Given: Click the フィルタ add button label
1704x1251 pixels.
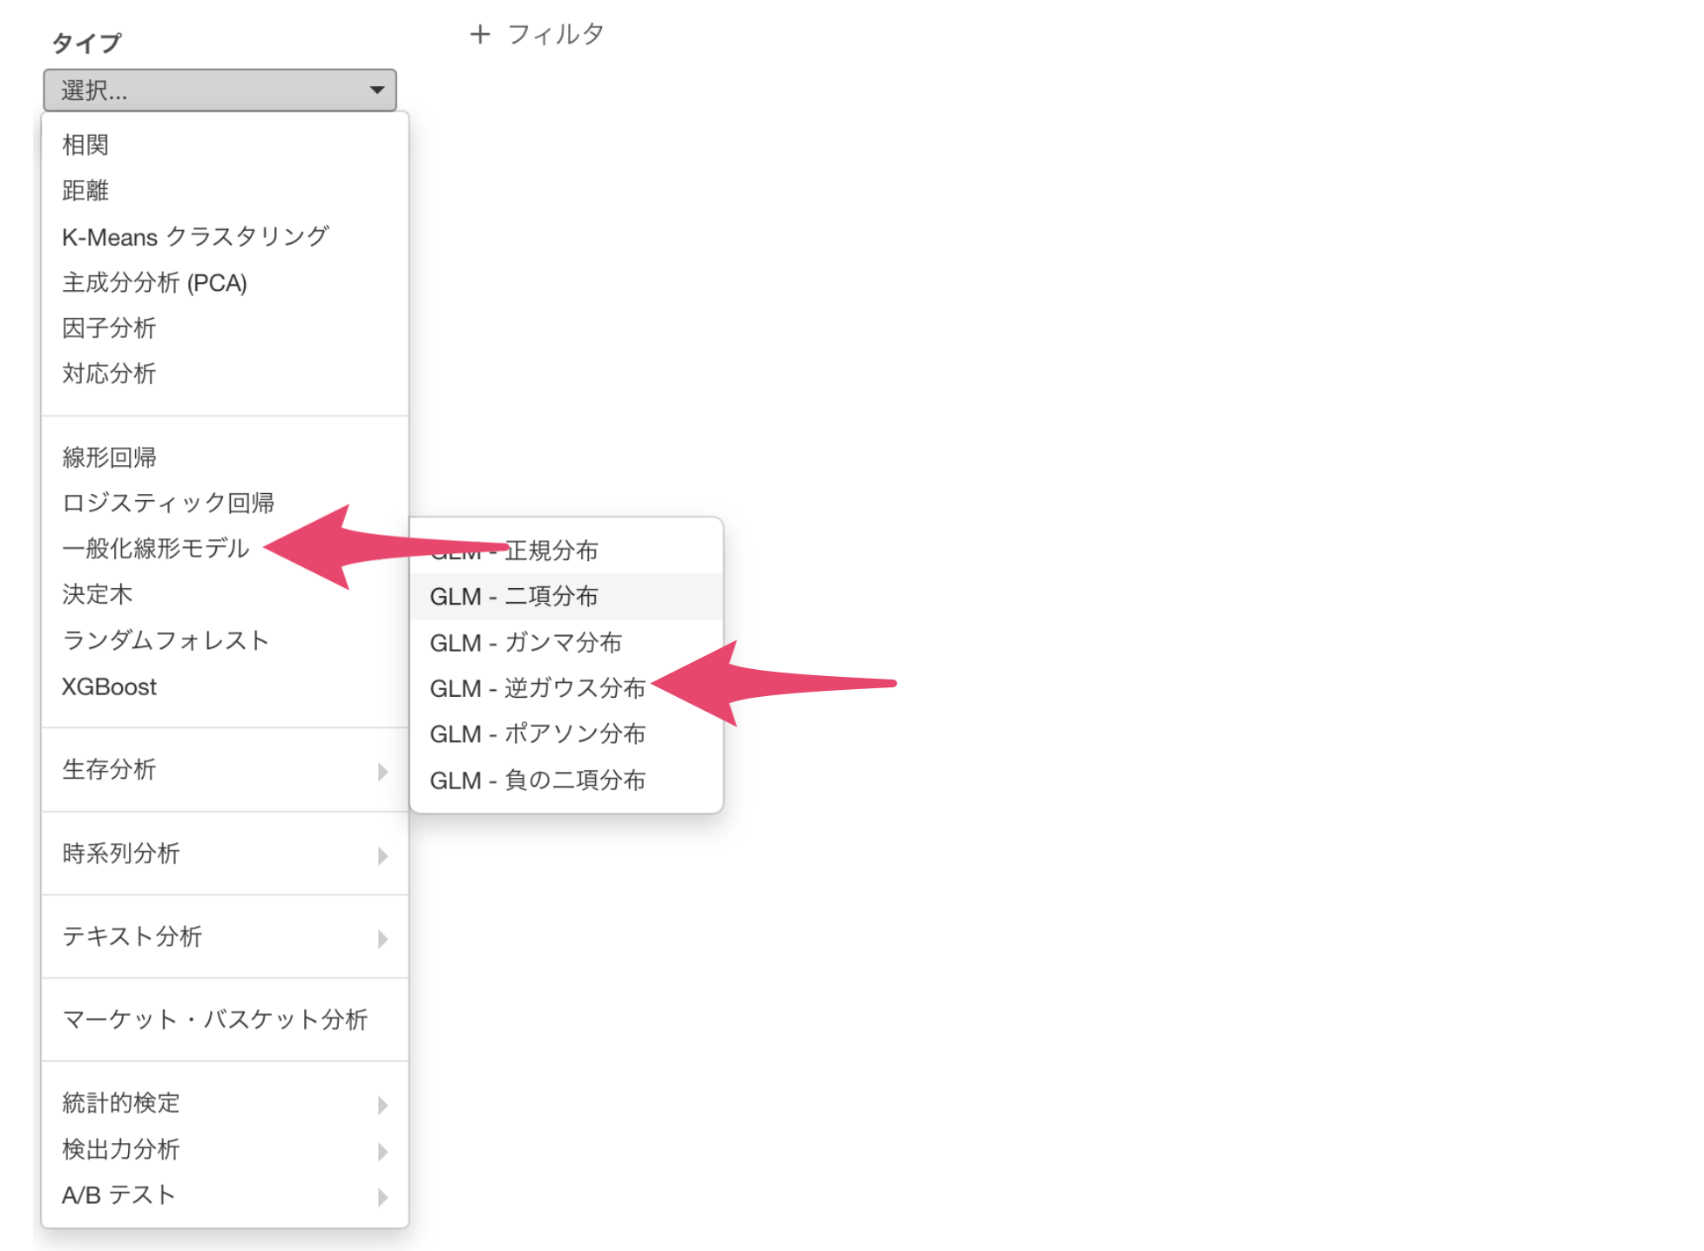Looking at the screenshot, I should click(556, 34).
